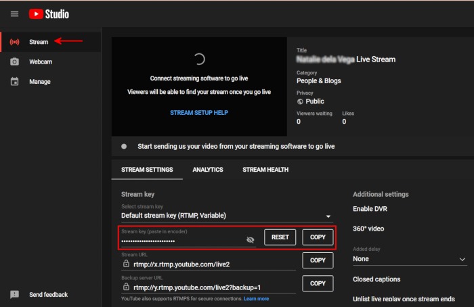This screenshot has height=307, width=474.
Task: Click the Webcam camera icon
Action: tap(15, 62)
